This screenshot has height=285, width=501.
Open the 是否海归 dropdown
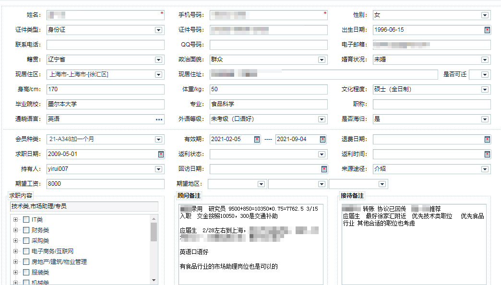point(485,119)
